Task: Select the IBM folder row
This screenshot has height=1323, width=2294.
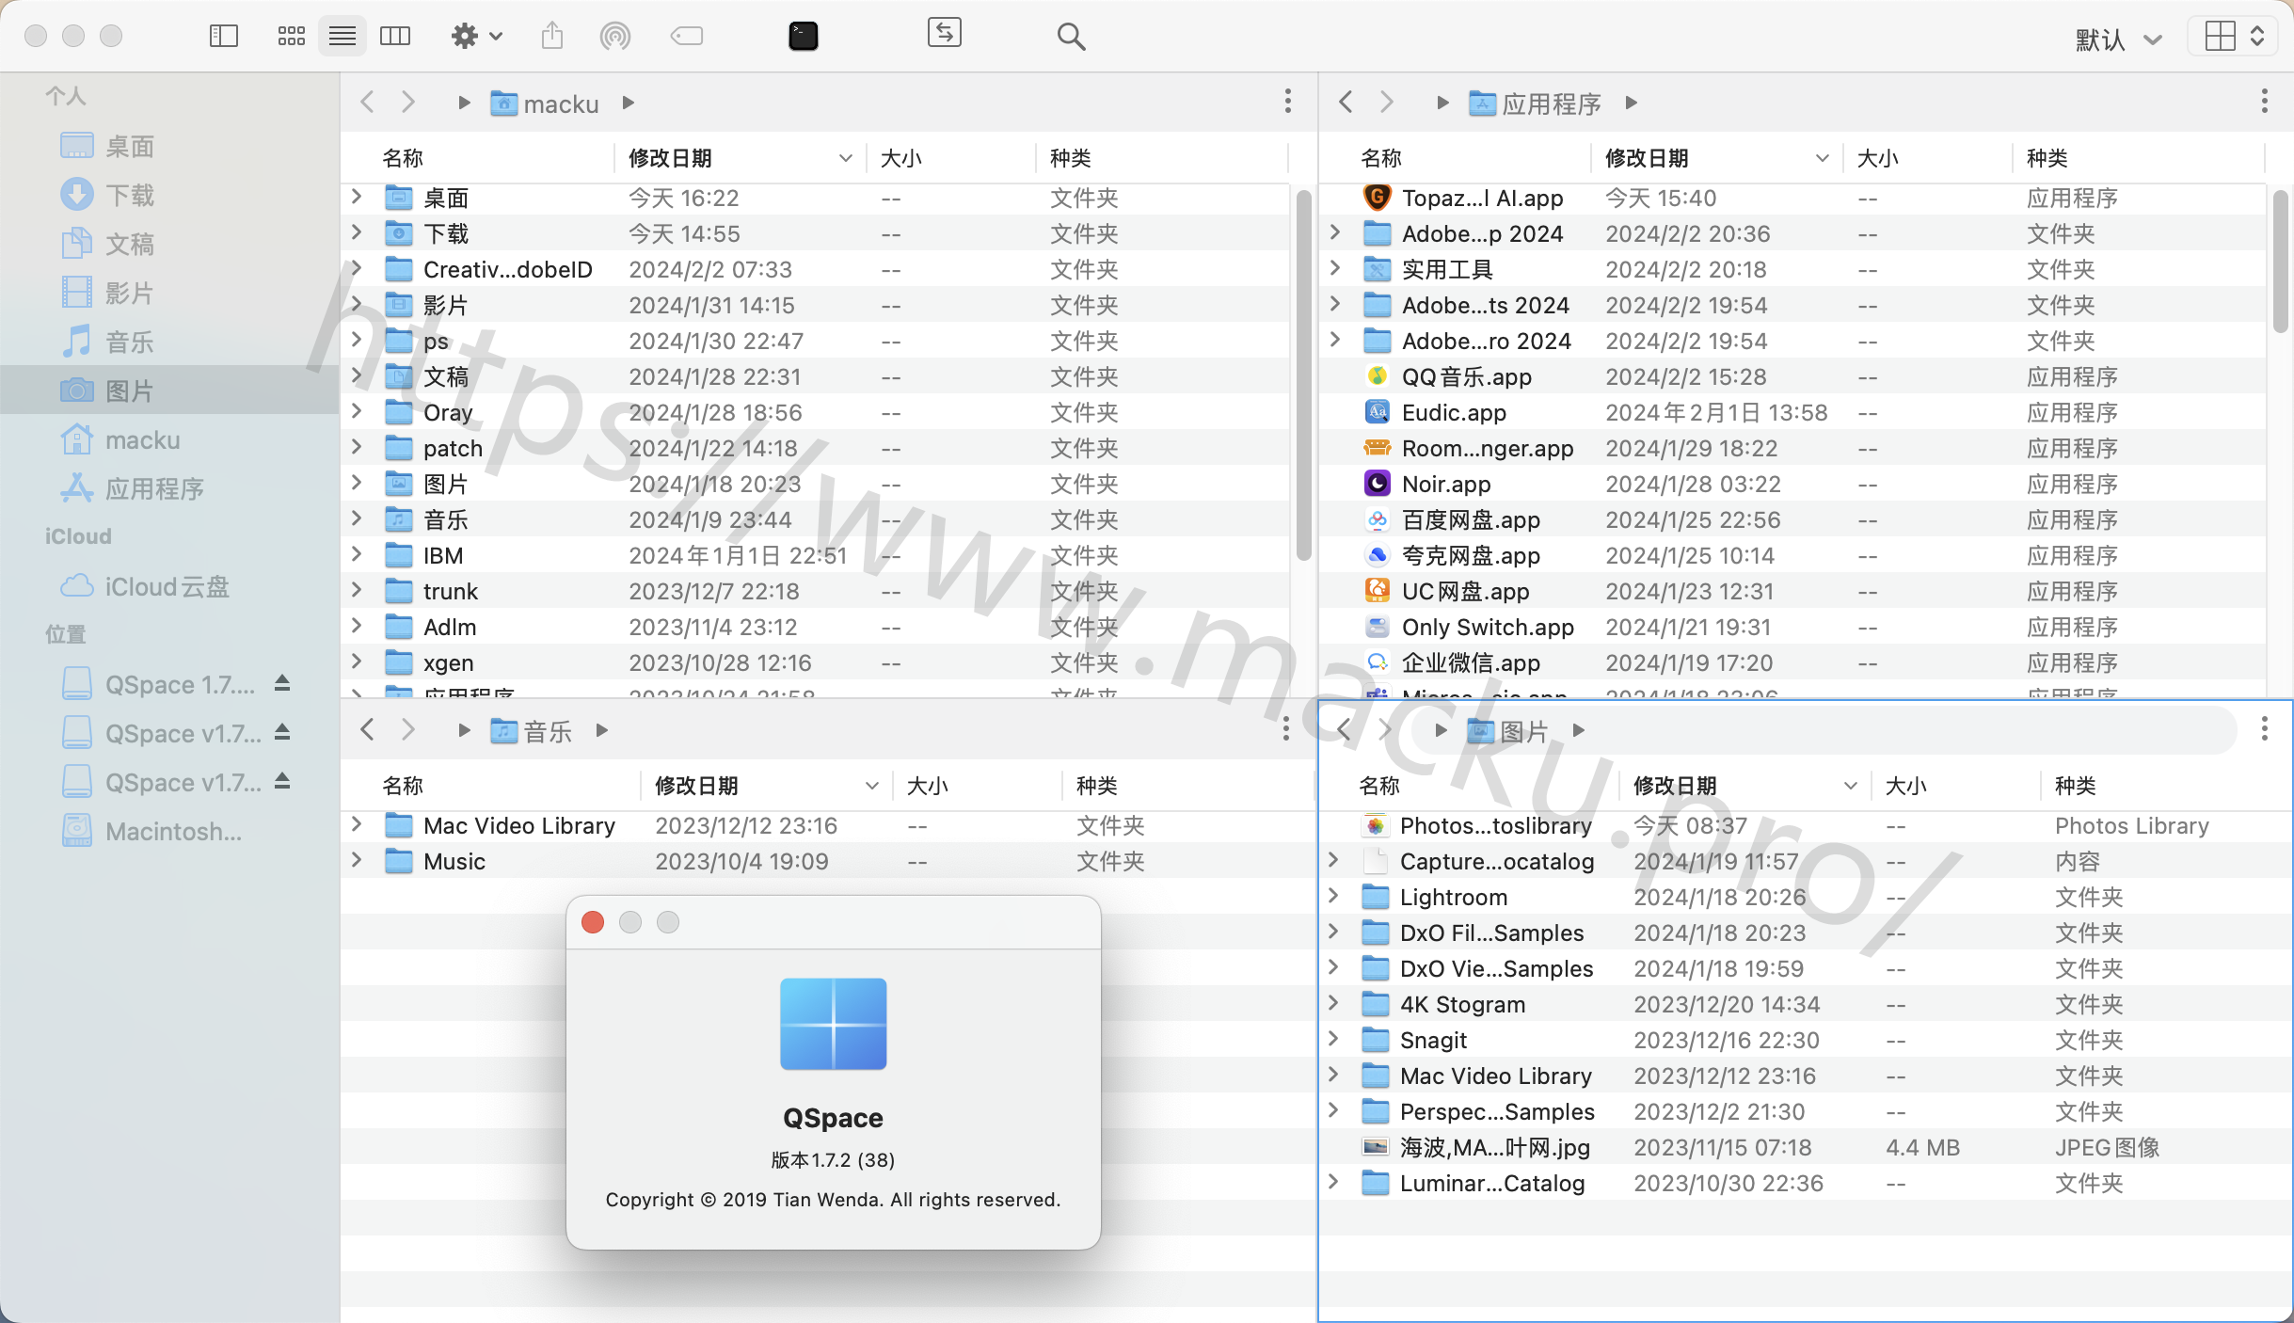Action: click(x=815, y=555)
